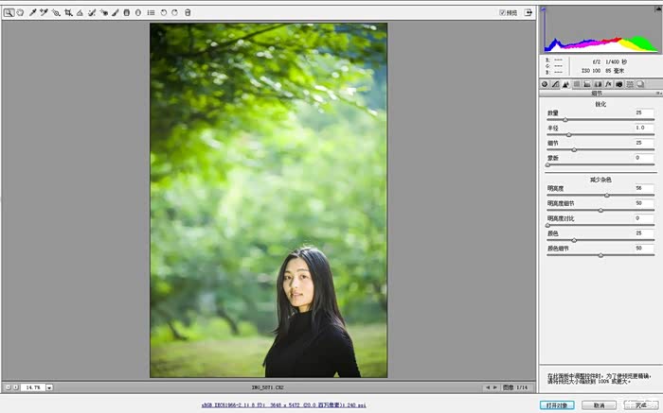663x413 pixels.
Task: Click the portrait photo preview
Action: tap(268, 200)
